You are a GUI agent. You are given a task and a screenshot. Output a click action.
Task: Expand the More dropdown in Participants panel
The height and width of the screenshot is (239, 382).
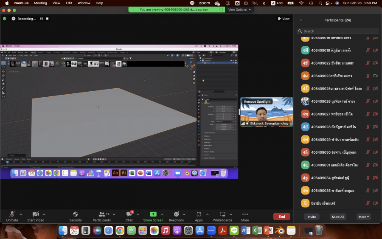click(364, 217)
